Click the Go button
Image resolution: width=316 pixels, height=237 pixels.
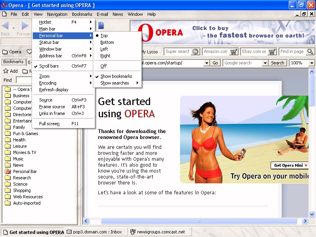click(215, 63)
